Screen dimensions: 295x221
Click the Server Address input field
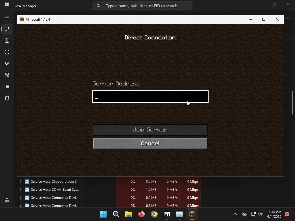(x=150, y=96)
